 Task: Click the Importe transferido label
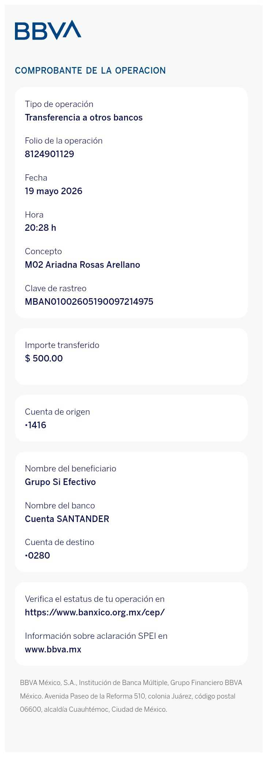[62, 345]
